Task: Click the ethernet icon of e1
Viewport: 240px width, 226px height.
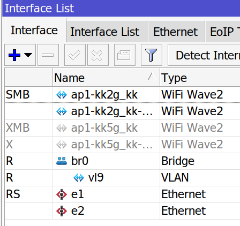Action: click(x=62, y=194)
